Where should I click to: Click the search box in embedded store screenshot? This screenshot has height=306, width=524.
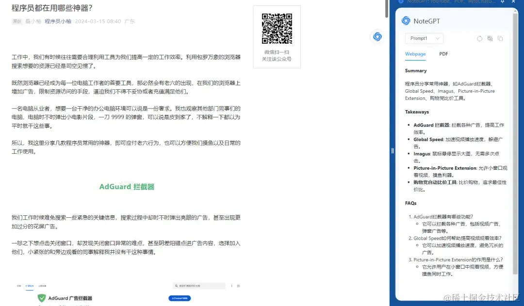(199, 286)
